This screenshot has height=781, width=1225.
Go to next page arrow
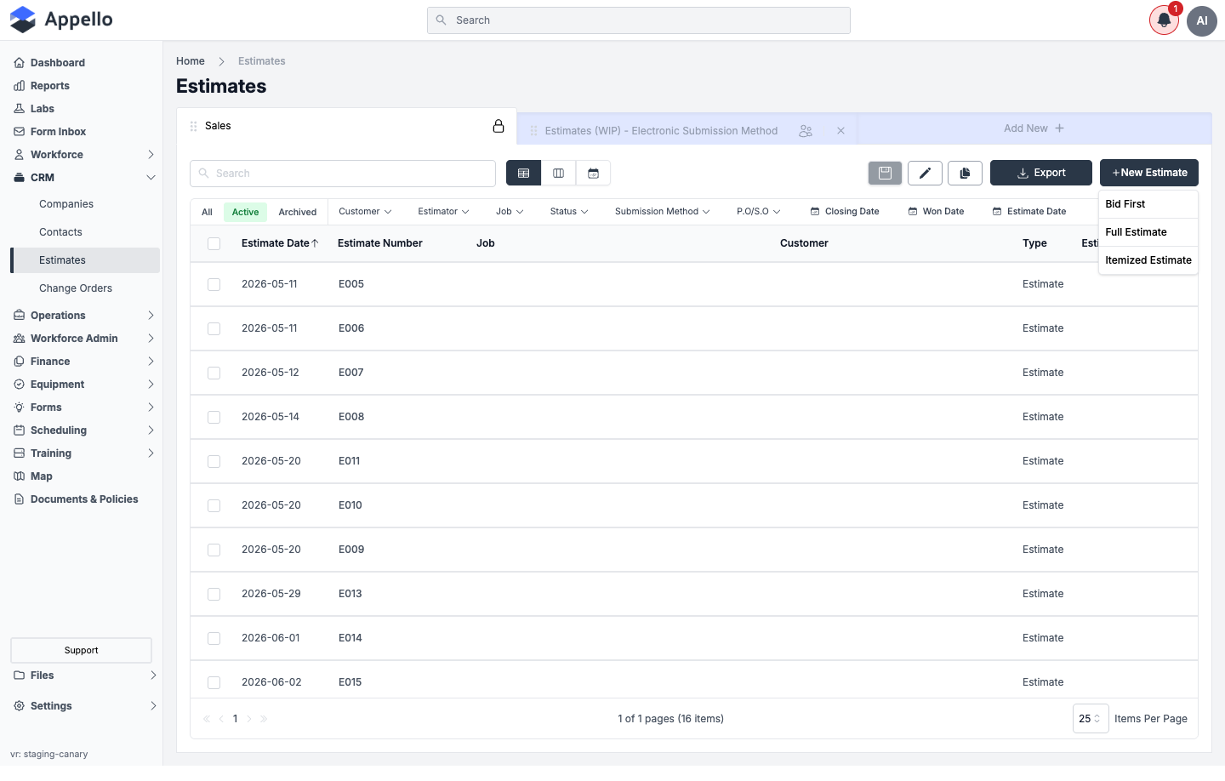click(249, 719)
